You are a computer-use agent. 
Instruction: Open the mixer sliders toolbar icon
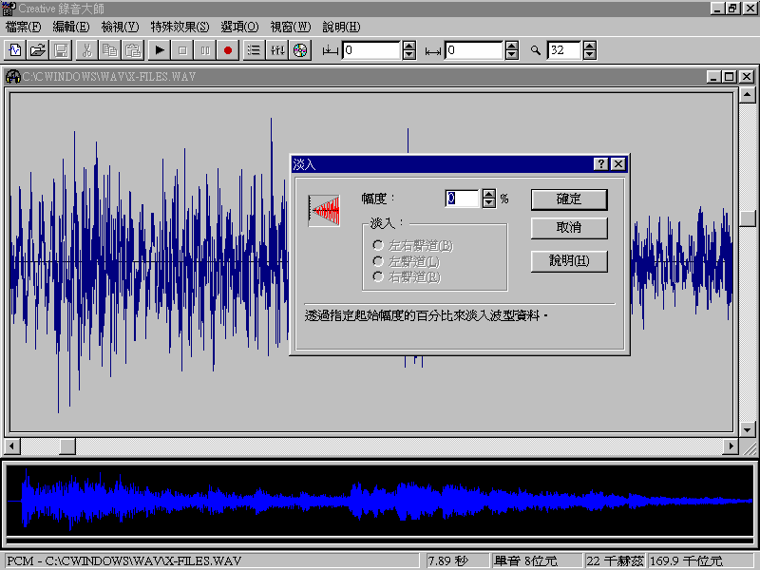[x=277, y=50]
